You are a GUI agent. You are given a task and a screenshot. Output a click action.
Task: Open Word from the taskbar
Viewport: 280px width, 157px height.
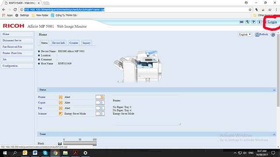click(35, 153)
